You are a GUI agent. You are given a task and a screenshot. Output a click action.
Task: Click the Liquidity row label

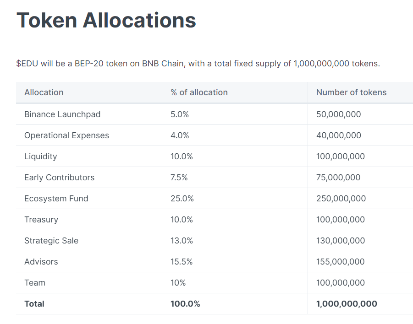coord(41,157)
